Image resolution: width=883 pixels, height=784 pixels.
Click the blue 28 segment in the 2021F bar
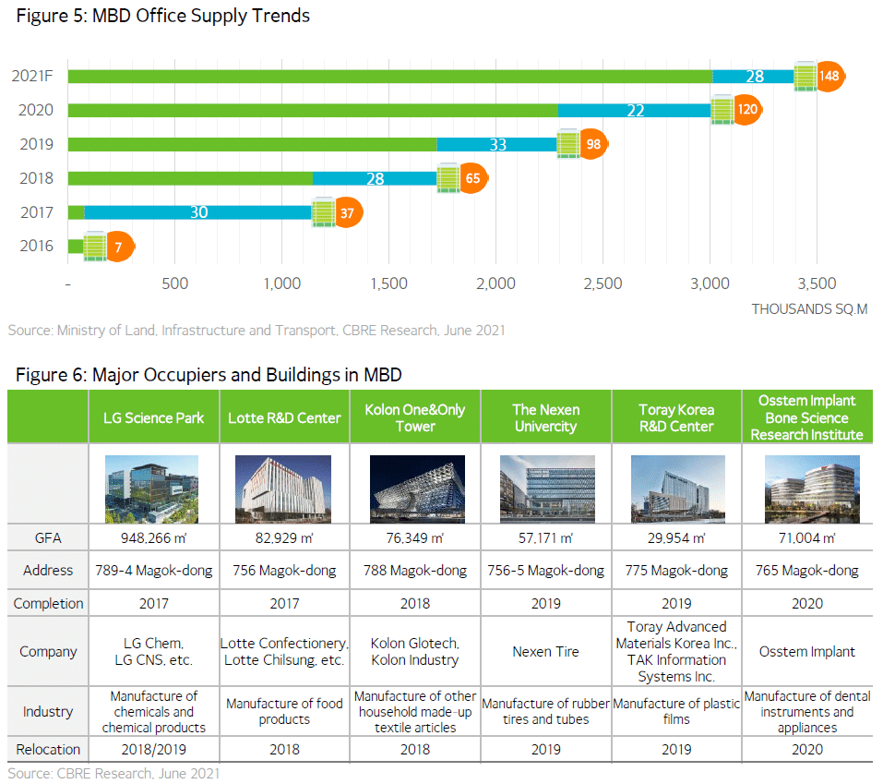[x=754, y=76]
